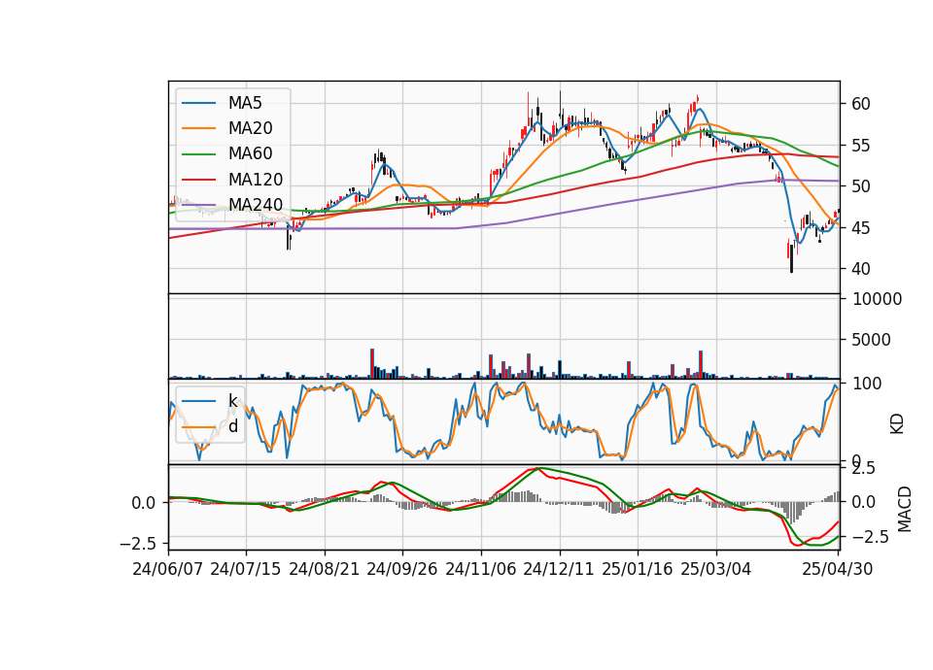Click the blue MA5 line sample in legend

coord(198,103)
